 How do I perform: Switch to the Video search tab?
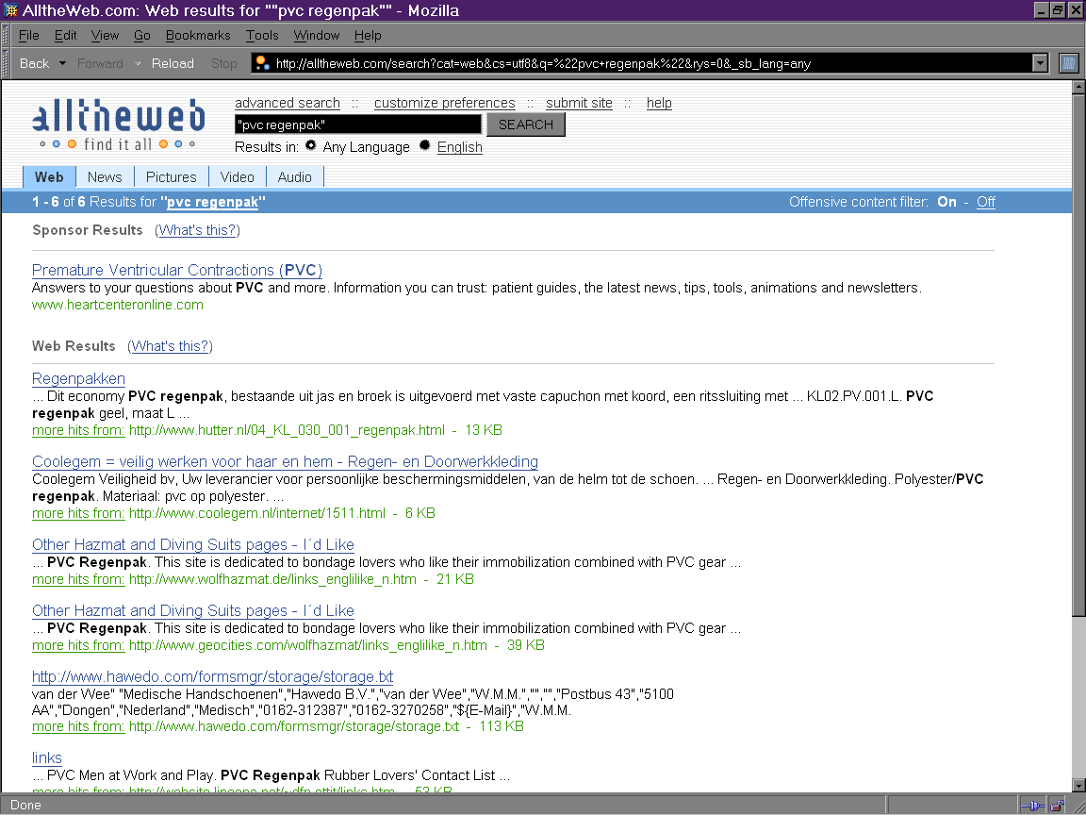point(237,176)
